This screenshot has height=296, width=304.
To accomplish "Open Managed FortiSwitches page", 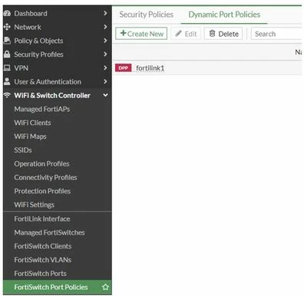I will point(58,232).
